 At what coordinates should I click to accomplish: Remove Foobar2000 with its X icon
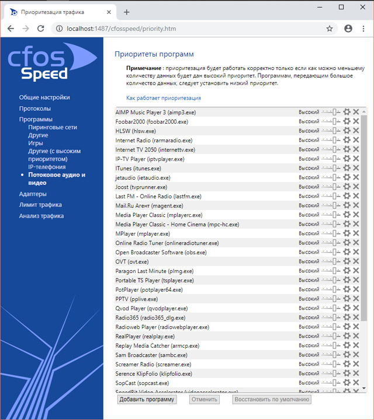[356, 121]
